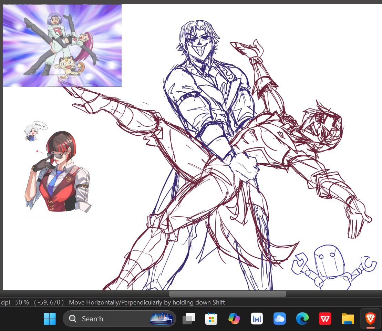Click the red-haired sunglasses character reference
This screenshot has height=331, width=382.
pyautogui.click(x=58, y=172)
